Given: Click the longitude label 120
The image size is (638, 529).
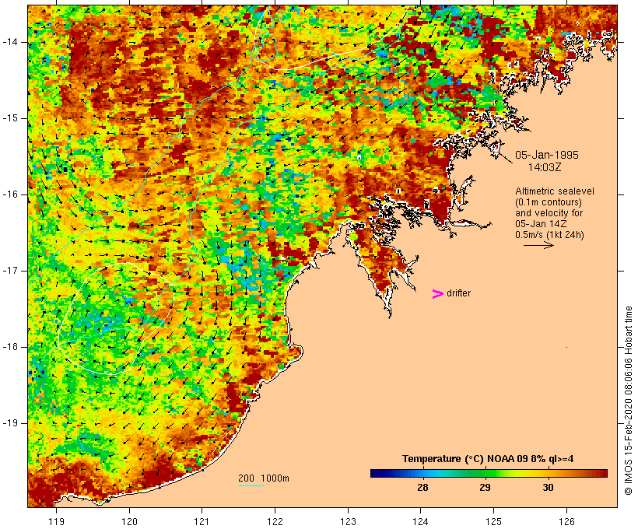Looking at the screenshot, I should (129, 521).
